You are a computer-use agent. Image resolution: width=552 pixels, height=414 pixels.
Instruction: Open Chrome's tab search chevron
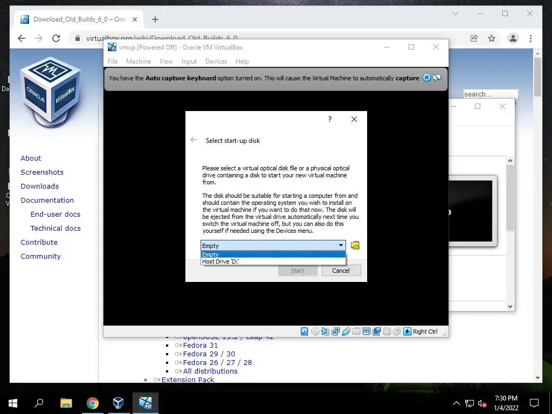455,13
